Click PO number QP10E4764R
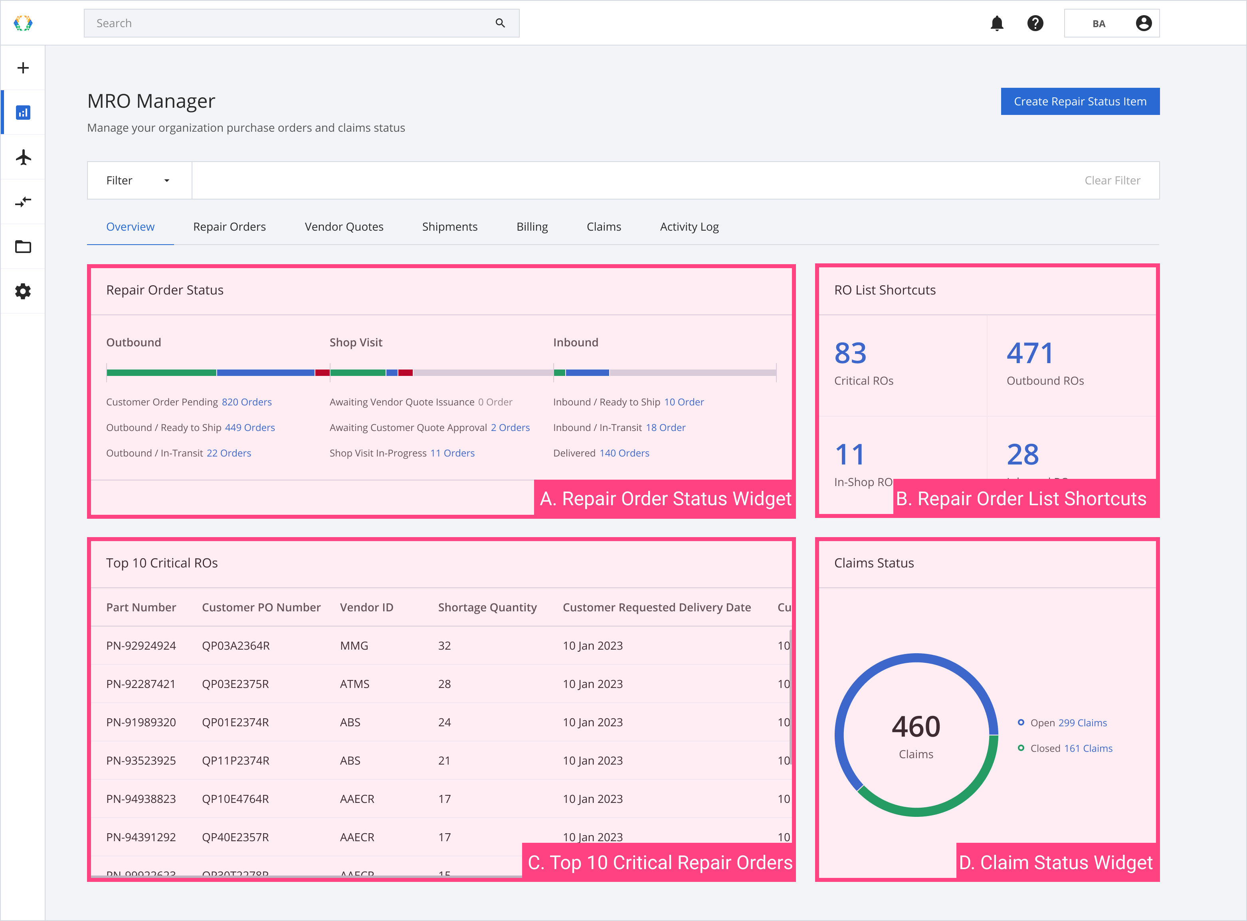The image size is (1247, 921). (x=235, y=799)
